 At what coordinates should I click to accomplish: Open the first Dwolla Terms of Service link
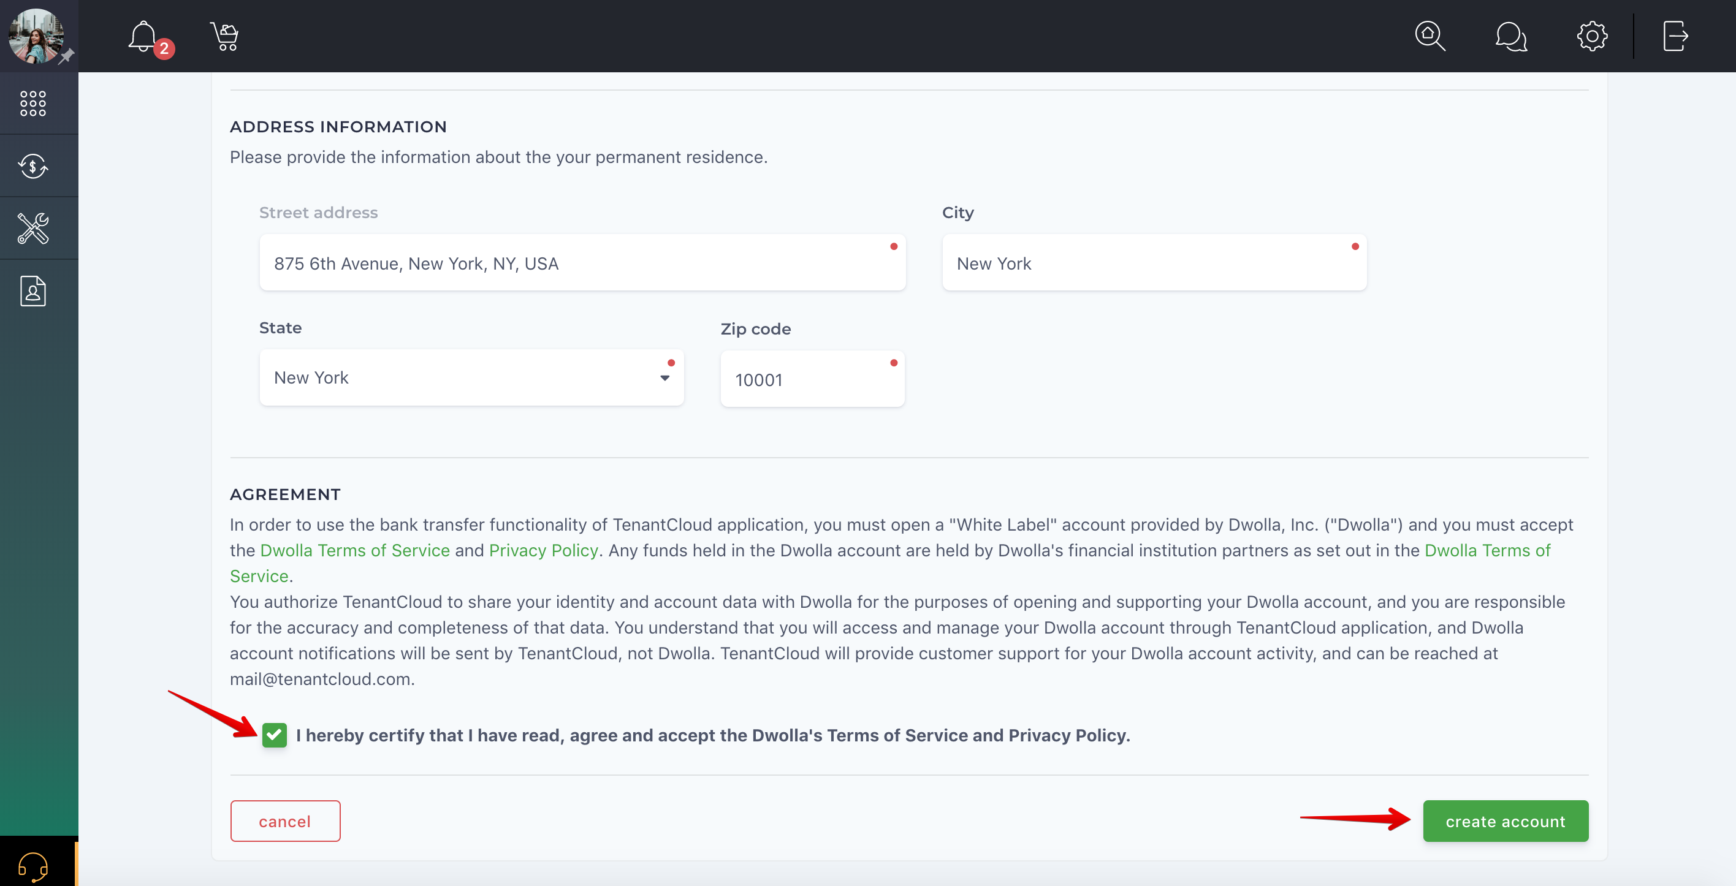354,550
